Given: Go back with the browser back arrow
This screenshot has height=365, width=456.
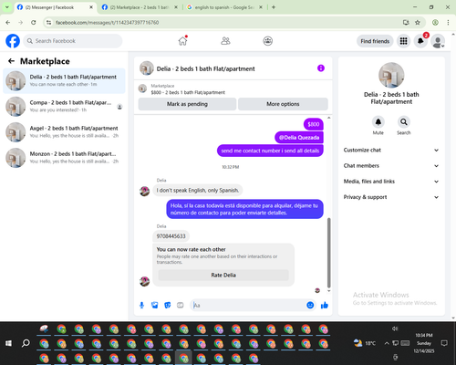Looking at the screenshot, I should click(8, 22).
